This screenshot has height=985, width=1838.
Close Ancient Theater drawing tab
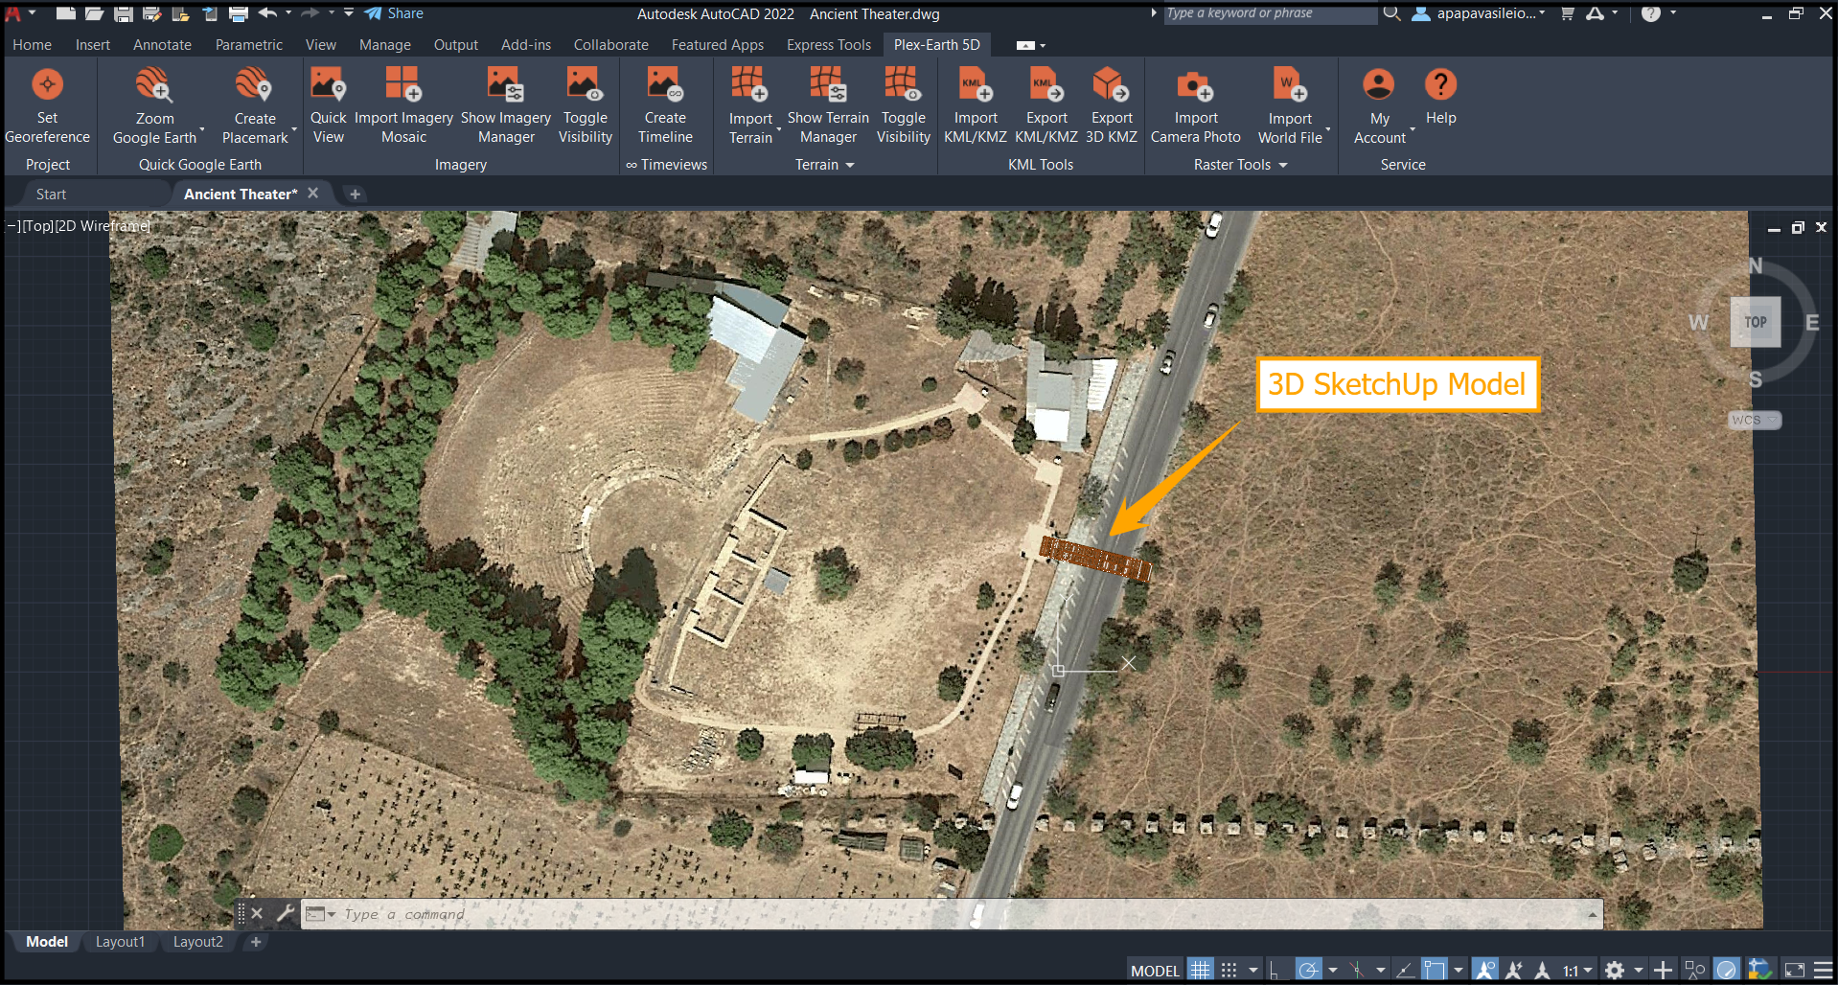[x=312, y=194]
